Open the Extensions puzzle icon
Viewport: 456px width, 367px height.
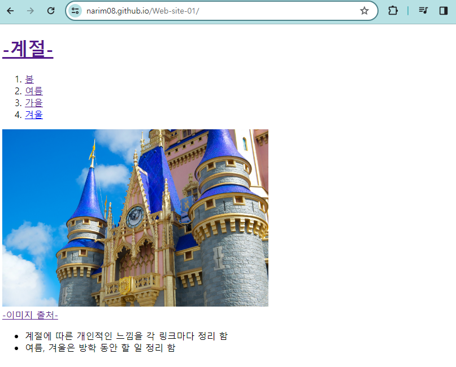pos(393,11)
